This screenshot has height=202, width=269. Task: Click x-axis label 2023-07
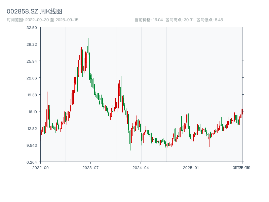tap(90, 168)
